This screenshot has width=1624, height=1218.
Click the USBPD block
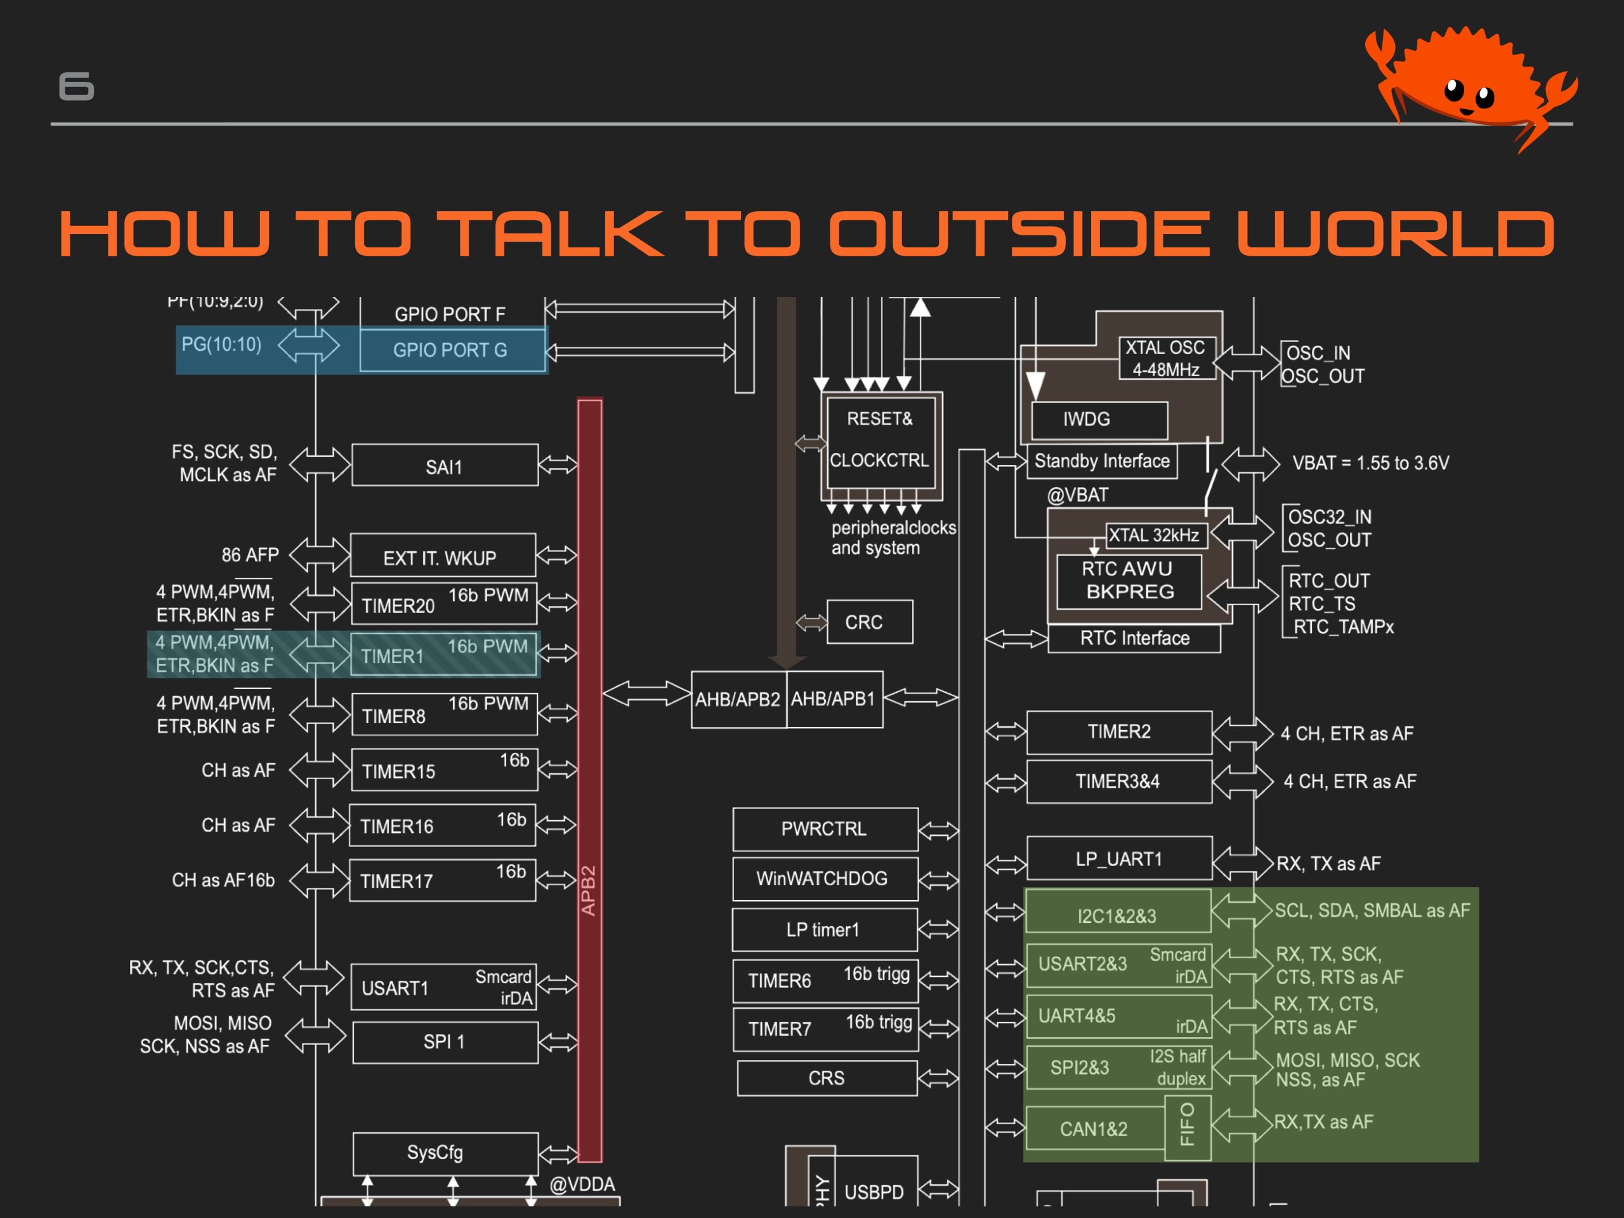click(863, 1181)
